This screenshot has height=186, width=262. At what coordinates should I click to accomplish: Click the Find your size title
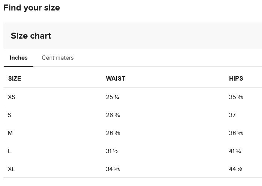click(x=32, y=7)
